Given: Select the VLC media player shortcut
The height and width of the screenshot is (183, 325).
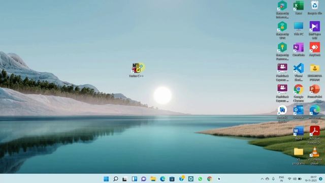Looking at the screenshot, I should pyautogui.click(x=315, y=156).
